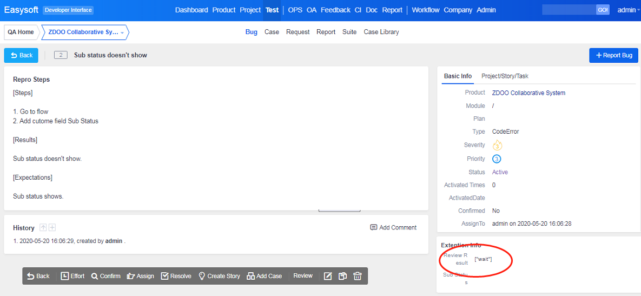Create Story from this bug

click(219, 276)
